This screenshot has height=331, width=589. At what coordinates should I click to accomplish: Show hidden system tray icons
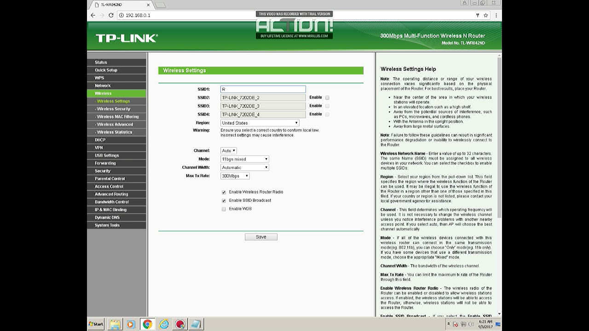point(449,324)
